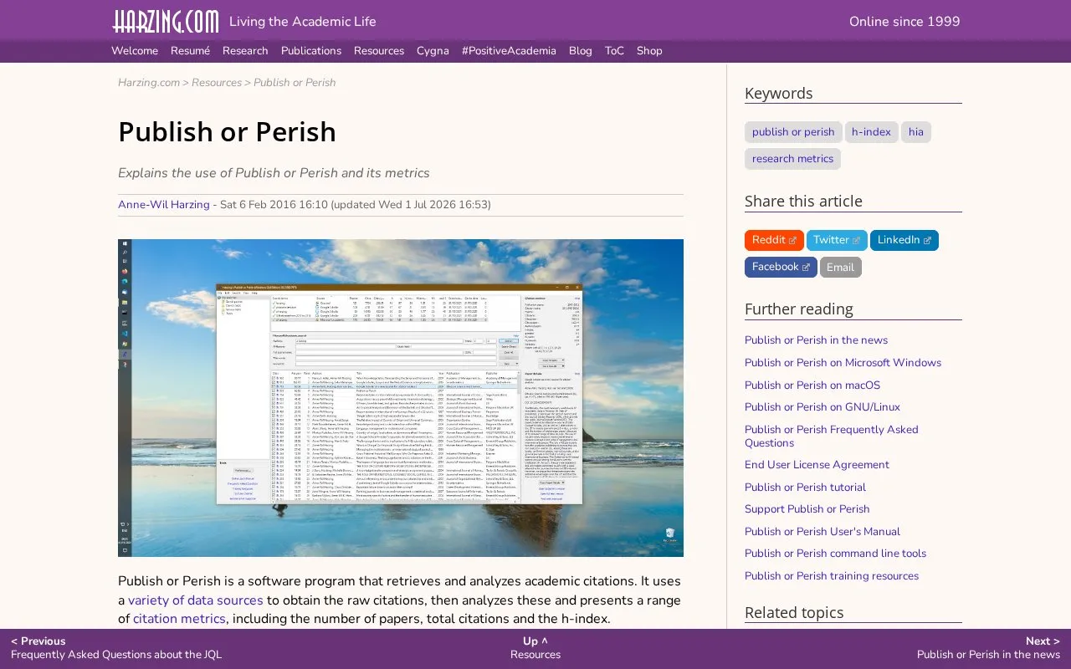
Task: Select the 'publish or perish' keyword tag
Action: pyautogui.click(x=793, y=132)
